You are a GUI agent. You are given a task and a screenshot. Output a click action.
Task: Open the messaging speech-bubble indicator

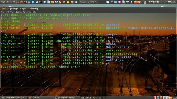click(x=169, y=2)
